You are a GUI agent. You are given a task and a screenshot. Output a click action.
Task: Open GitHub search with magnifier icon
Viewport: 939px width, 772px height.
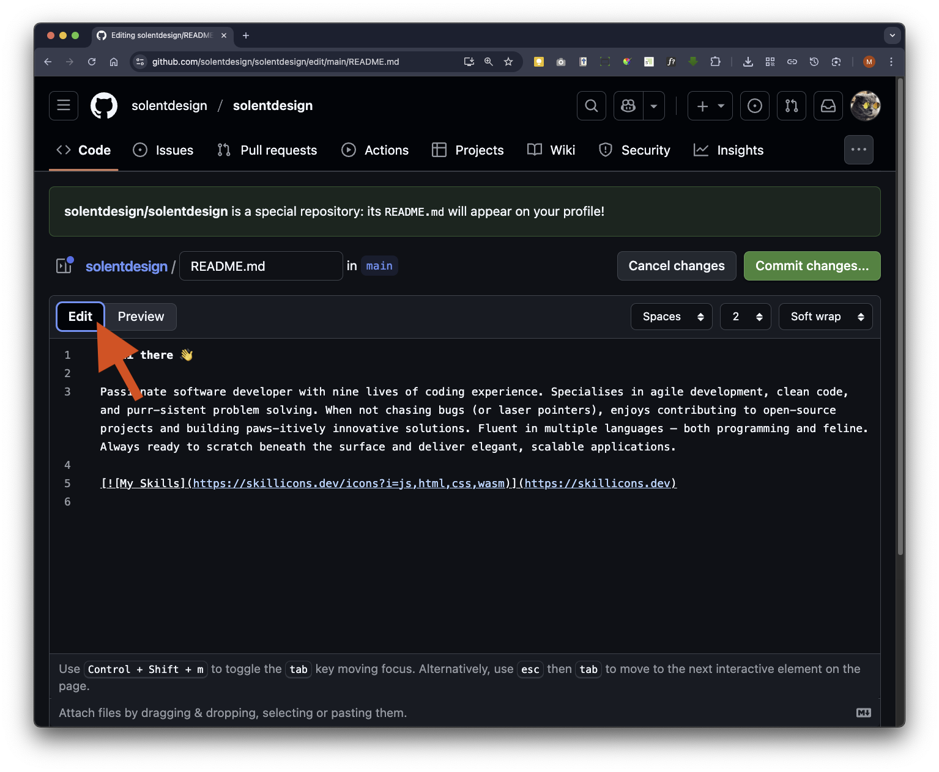591,106
